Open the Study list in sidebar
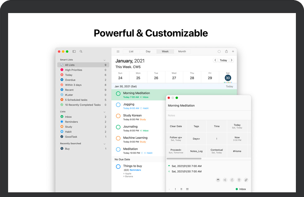Image resolution: width=304 pixels, height=197 pixels. click(83, 127)
